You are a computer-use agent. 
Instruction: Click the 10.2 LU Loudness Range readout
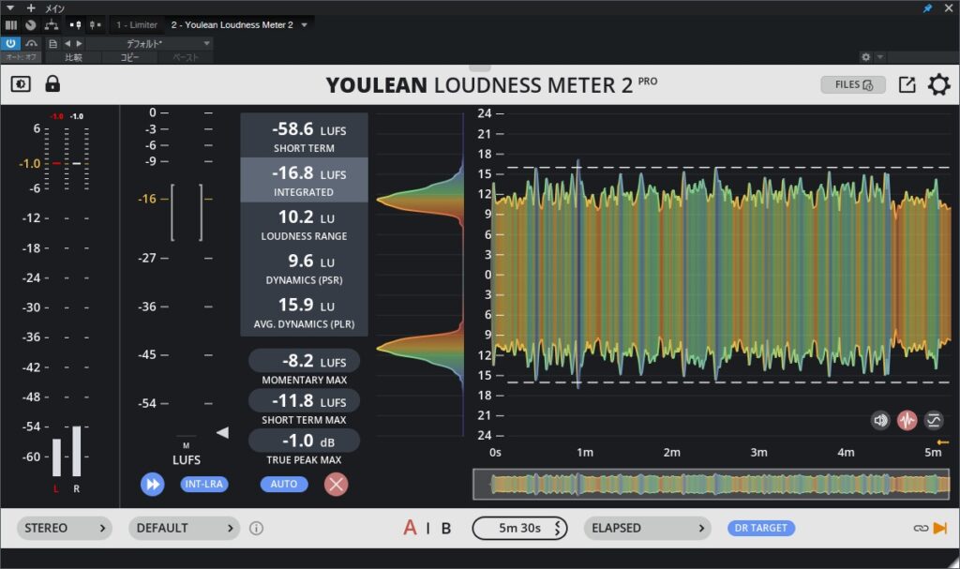pyautogui.click(x=305, y=224)
